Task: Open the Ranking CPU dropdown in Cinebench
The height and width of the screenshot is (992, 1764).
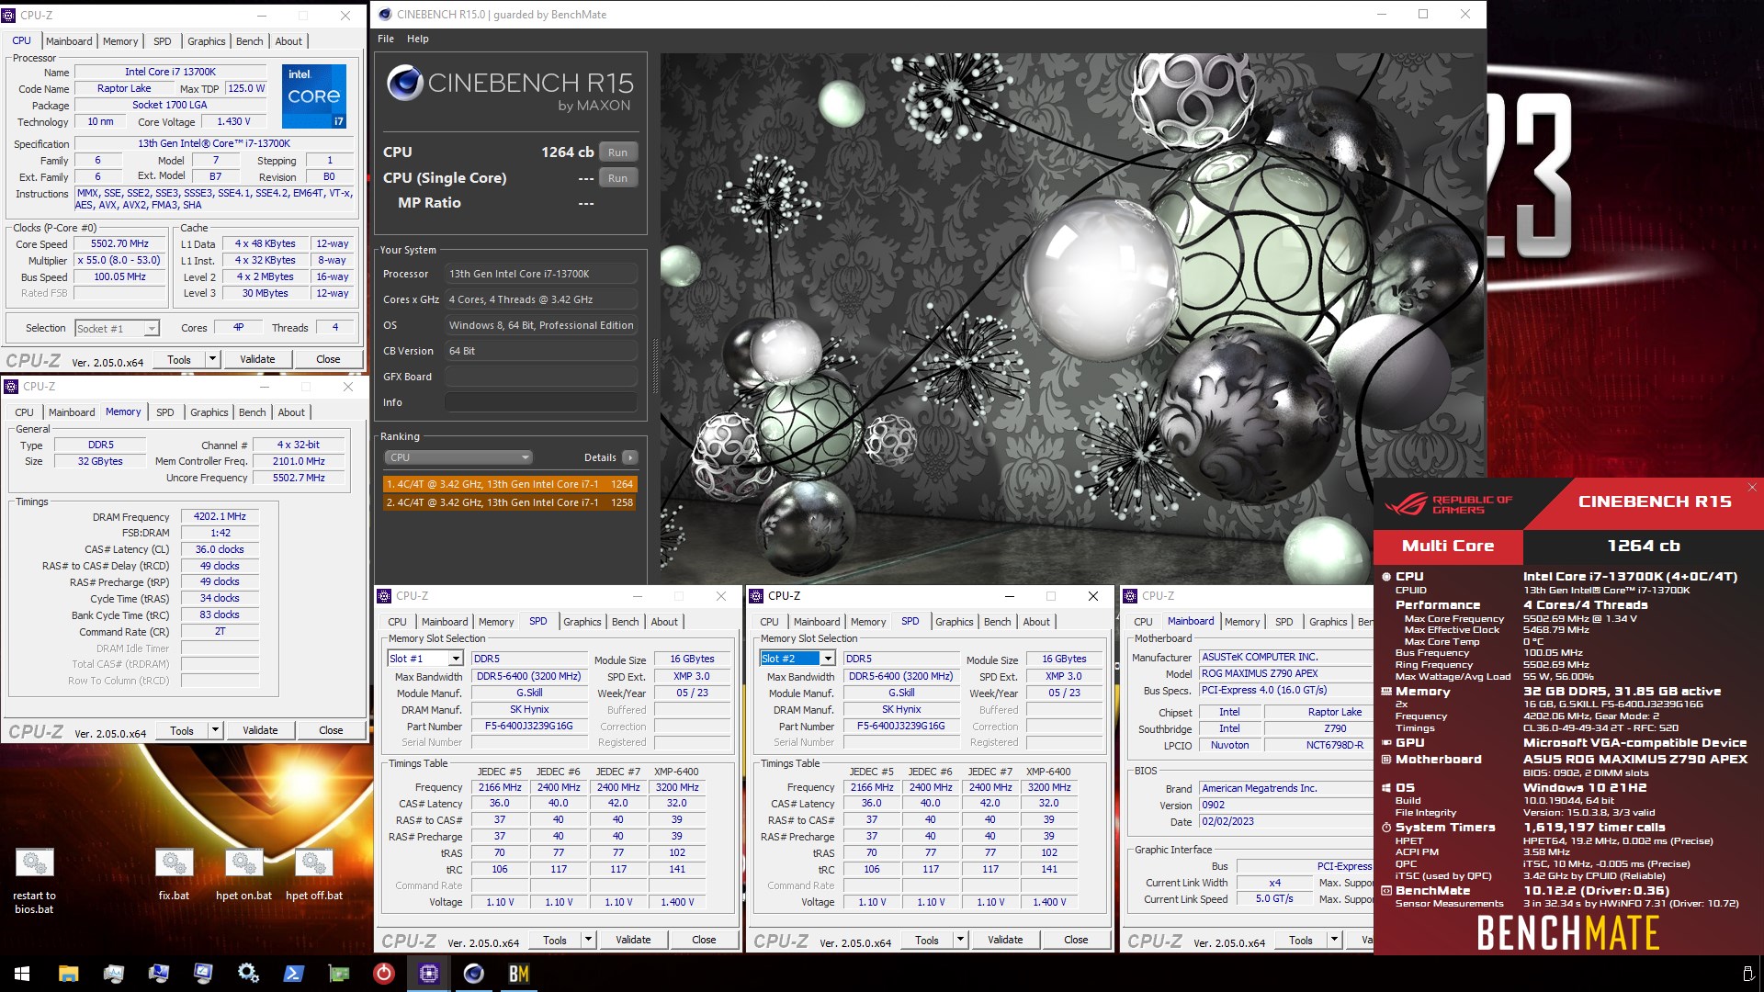Action: pyautogui.click(x=458, y=457)
